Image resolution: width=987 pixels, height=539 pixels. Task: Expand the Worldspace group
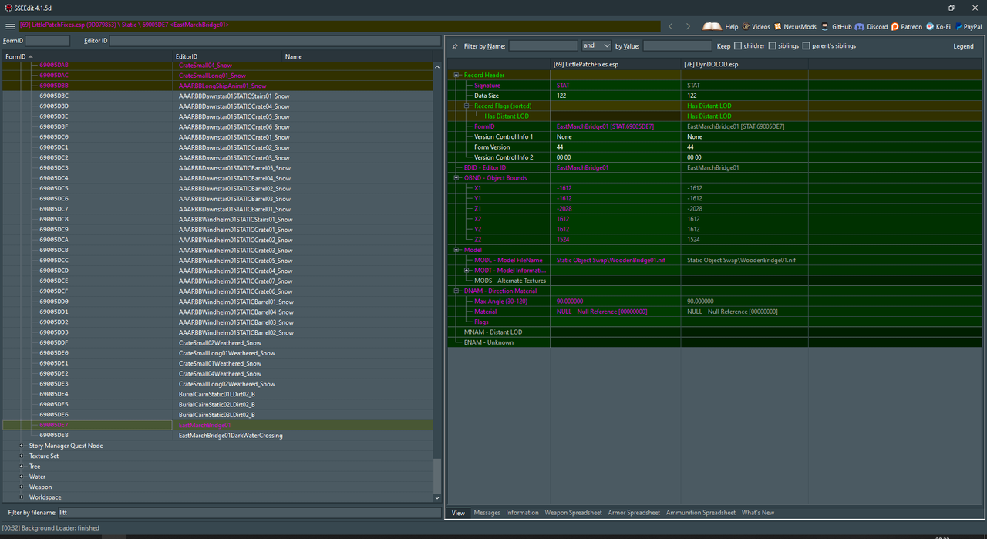point(22,497)
